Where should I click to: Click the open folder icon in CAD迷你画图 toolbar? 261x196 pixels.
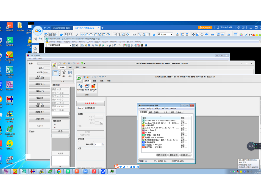click(46, 34)
